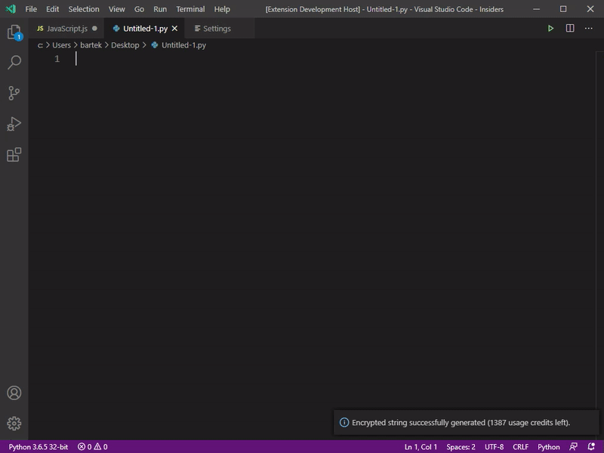Click the Split Editor icon

[x=570, y=28]
